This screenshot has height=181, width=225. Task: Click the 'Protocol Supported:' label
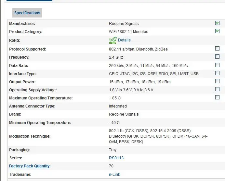click(27, 49)
